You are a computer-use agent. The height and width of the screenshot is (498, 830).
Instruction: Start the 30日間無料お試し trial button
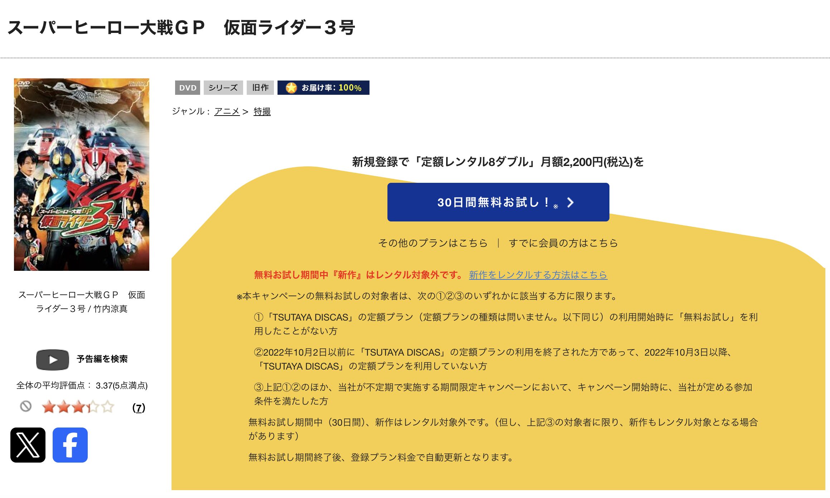click(x=498, y=202)
